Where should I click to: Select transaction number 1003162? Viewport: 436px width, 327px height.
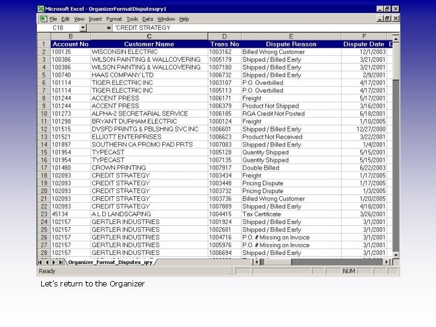click(225, 51)
